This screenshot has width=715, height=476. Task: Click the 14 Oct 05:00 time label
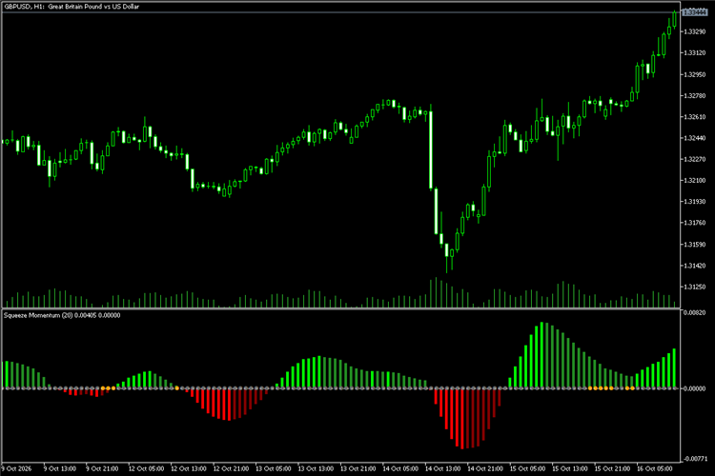click(400, 468)
